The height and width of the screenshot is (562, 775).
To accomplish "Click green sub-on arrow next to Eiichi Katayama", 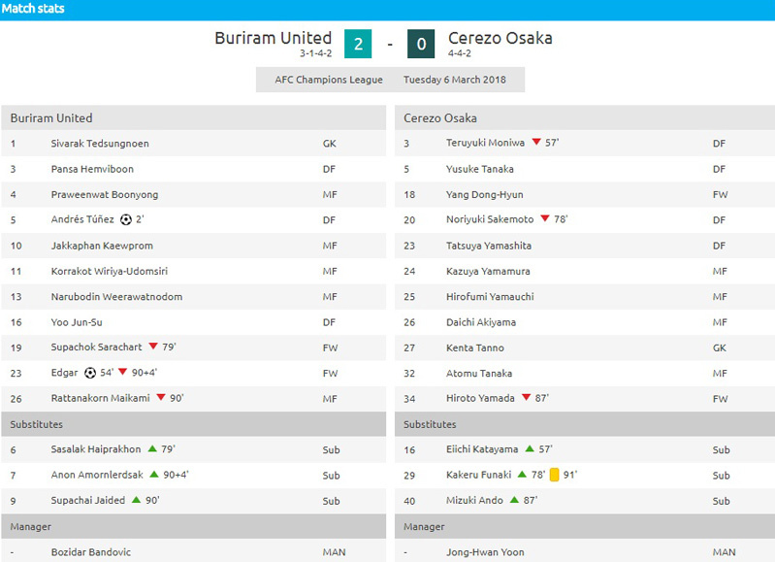I will click(530, 449).
